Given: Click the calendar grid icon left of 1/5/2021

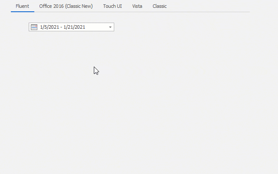Looking at the screenshot, I should click(x=34, y=27).
